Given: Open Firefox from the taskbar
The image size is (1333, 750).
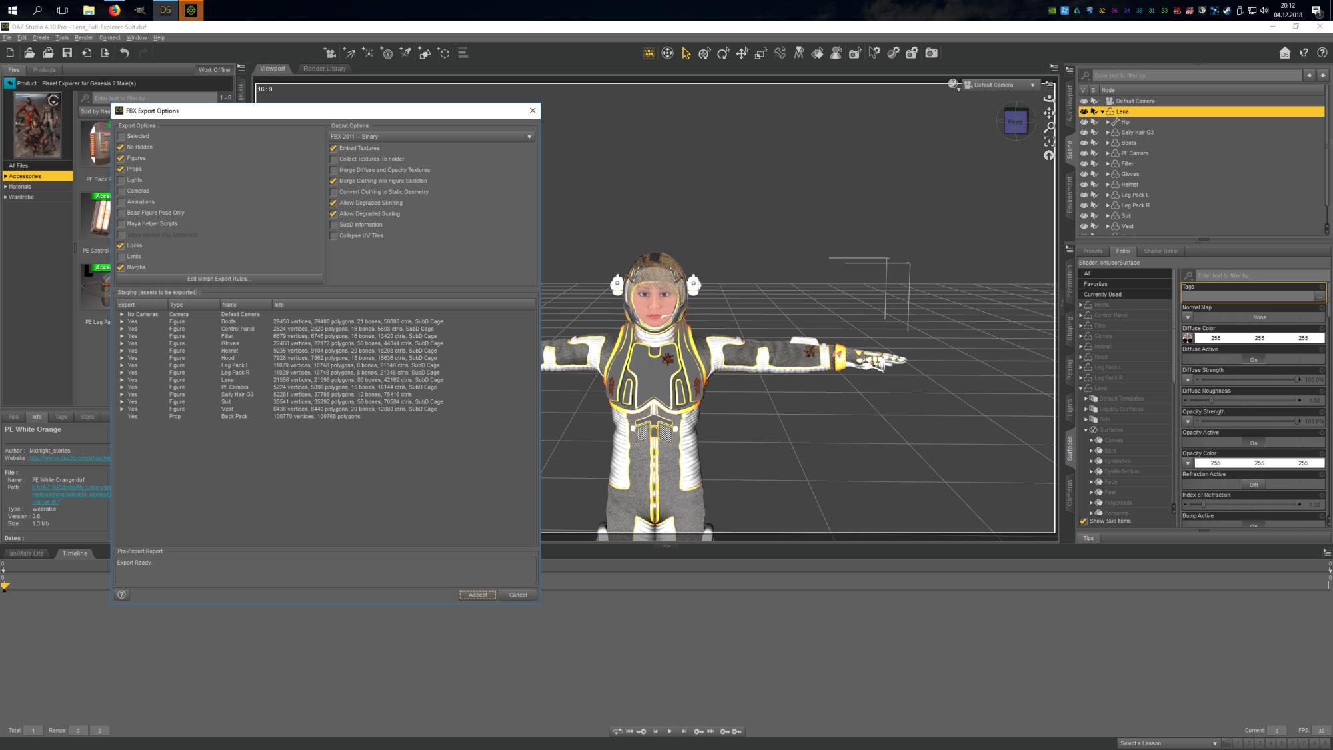Looking at the screenshot, I should click(114, 10).
